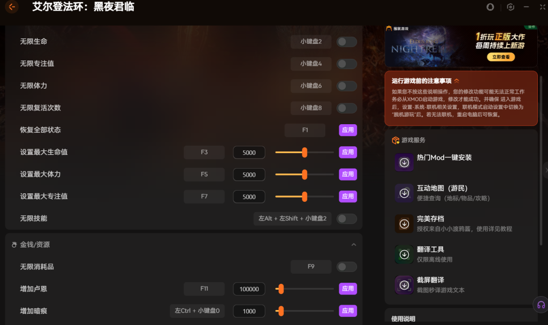Enable the 无限生命 toggle
Screen dimensions: 548x325
(347, 42)
